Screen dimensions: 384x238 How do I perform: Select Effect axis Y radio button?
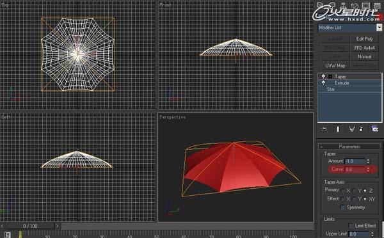(354, 199)
